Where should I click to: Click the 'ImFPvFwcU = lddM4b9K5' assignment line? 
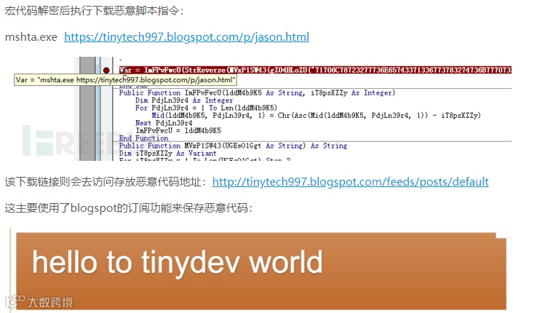(x=178, y=130)
